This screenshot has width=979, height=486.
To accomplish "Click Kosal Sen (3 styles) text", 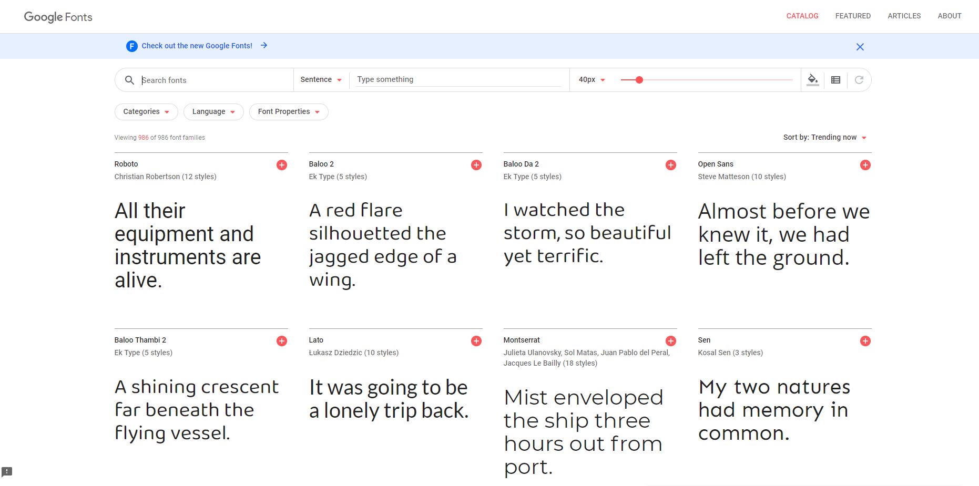I will pos(730,353).
